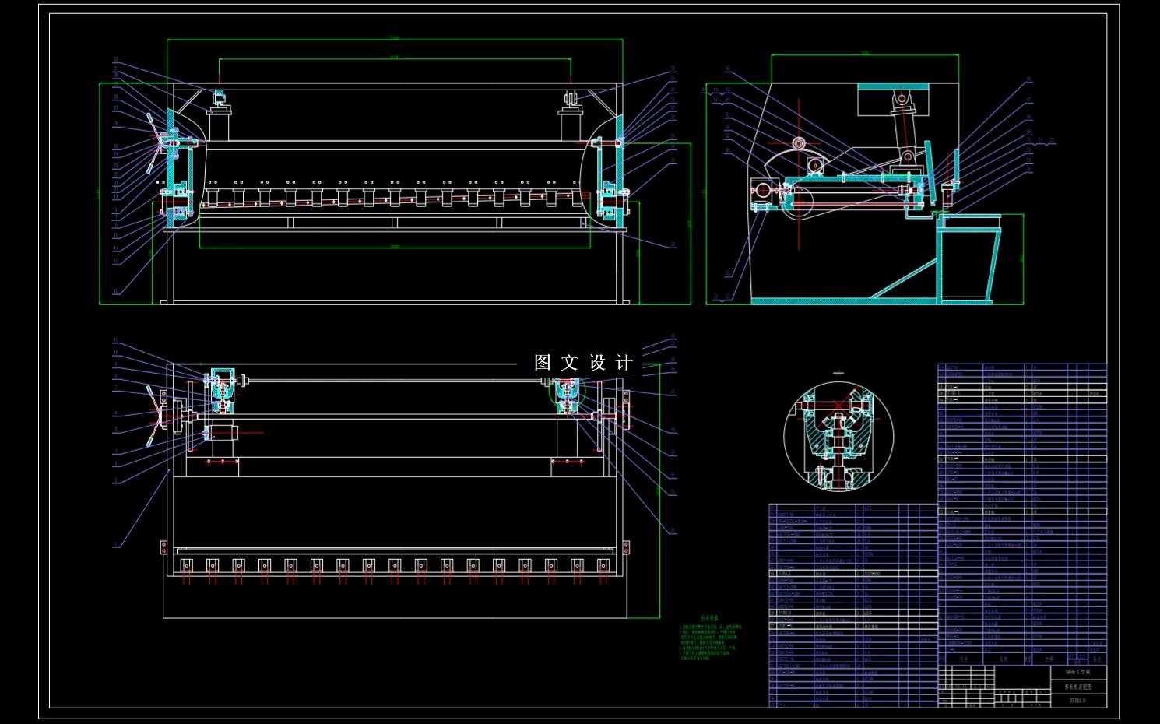Select the circular enlarged detail view

[x=838, y=436]
